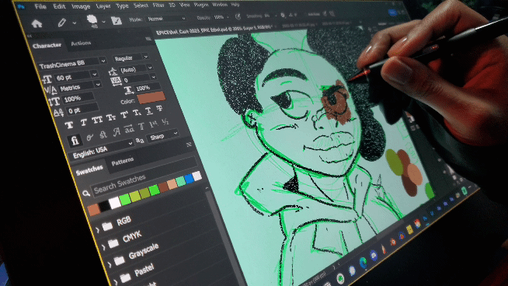The height and width of the screenshot is (286, 508).
Task: Pick the peach recent swatch
Action: [x=172, y=184]
